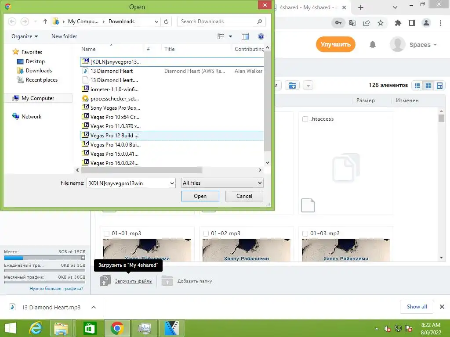Open Chrome tab search chevron
The image size is (450, 337).
click(395, 7)
